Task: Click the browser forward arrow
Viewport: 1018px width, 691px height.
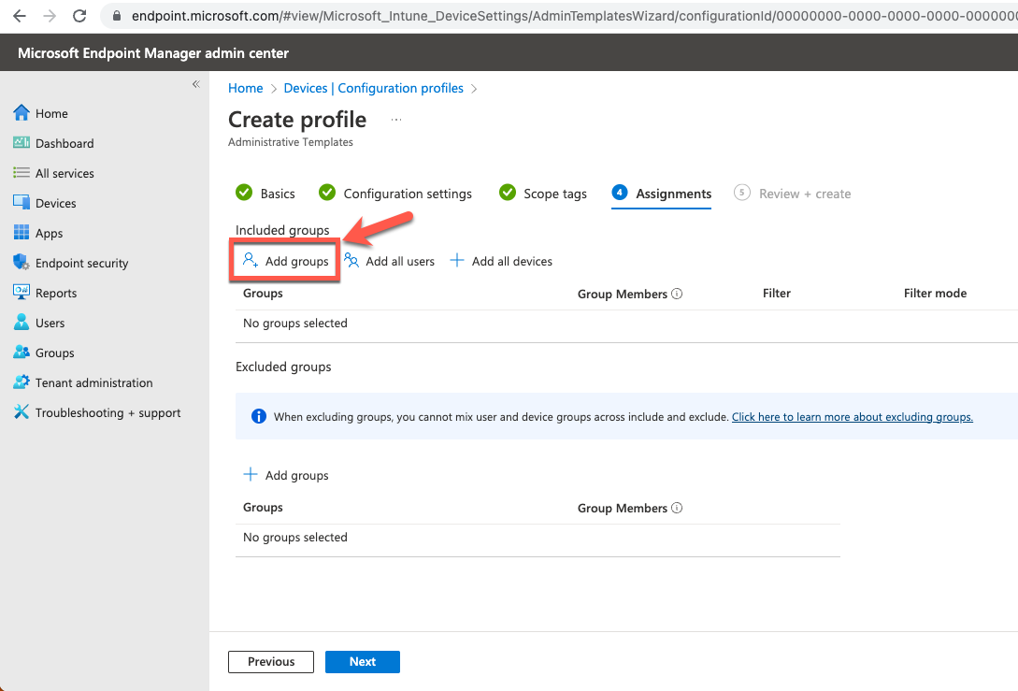Action: tap(50, 16)
